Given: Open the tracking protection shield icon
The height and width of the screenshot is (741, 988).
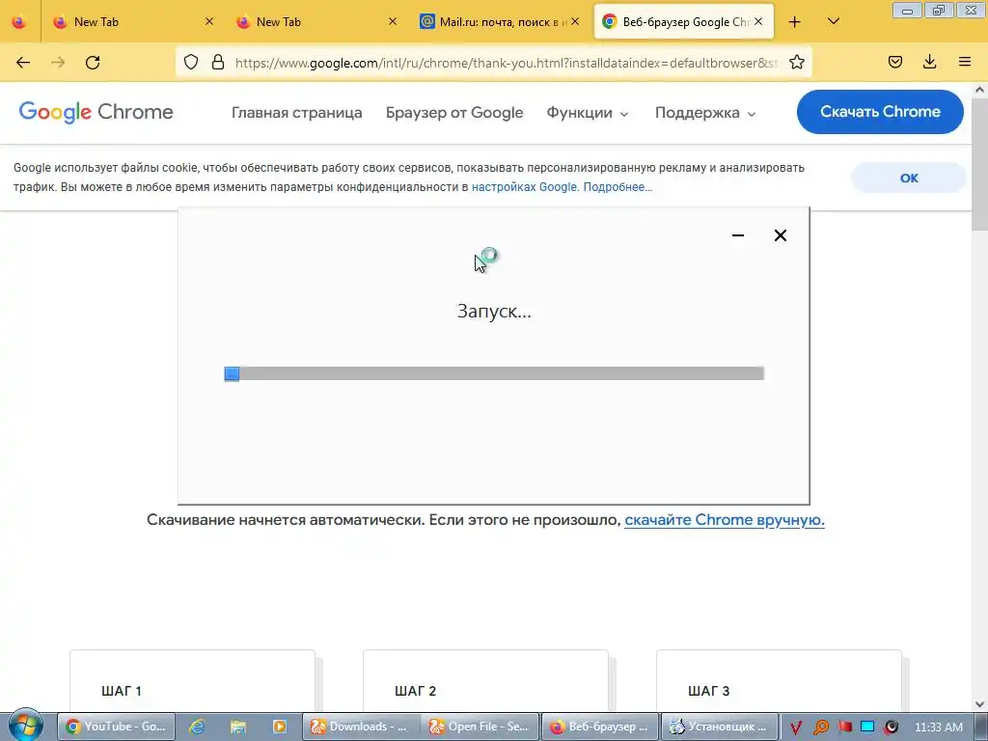Looking at the screenshot, I should [191, 62].
